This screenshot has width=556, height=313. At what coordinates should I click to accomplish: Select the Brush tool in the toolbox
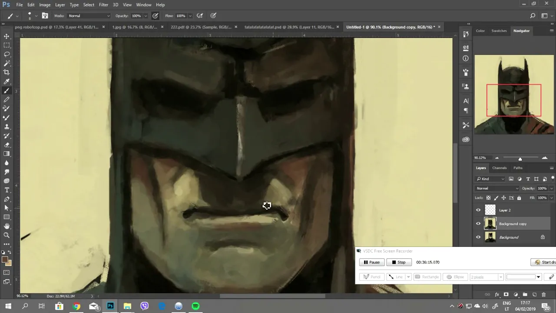(x=7, y=91)
